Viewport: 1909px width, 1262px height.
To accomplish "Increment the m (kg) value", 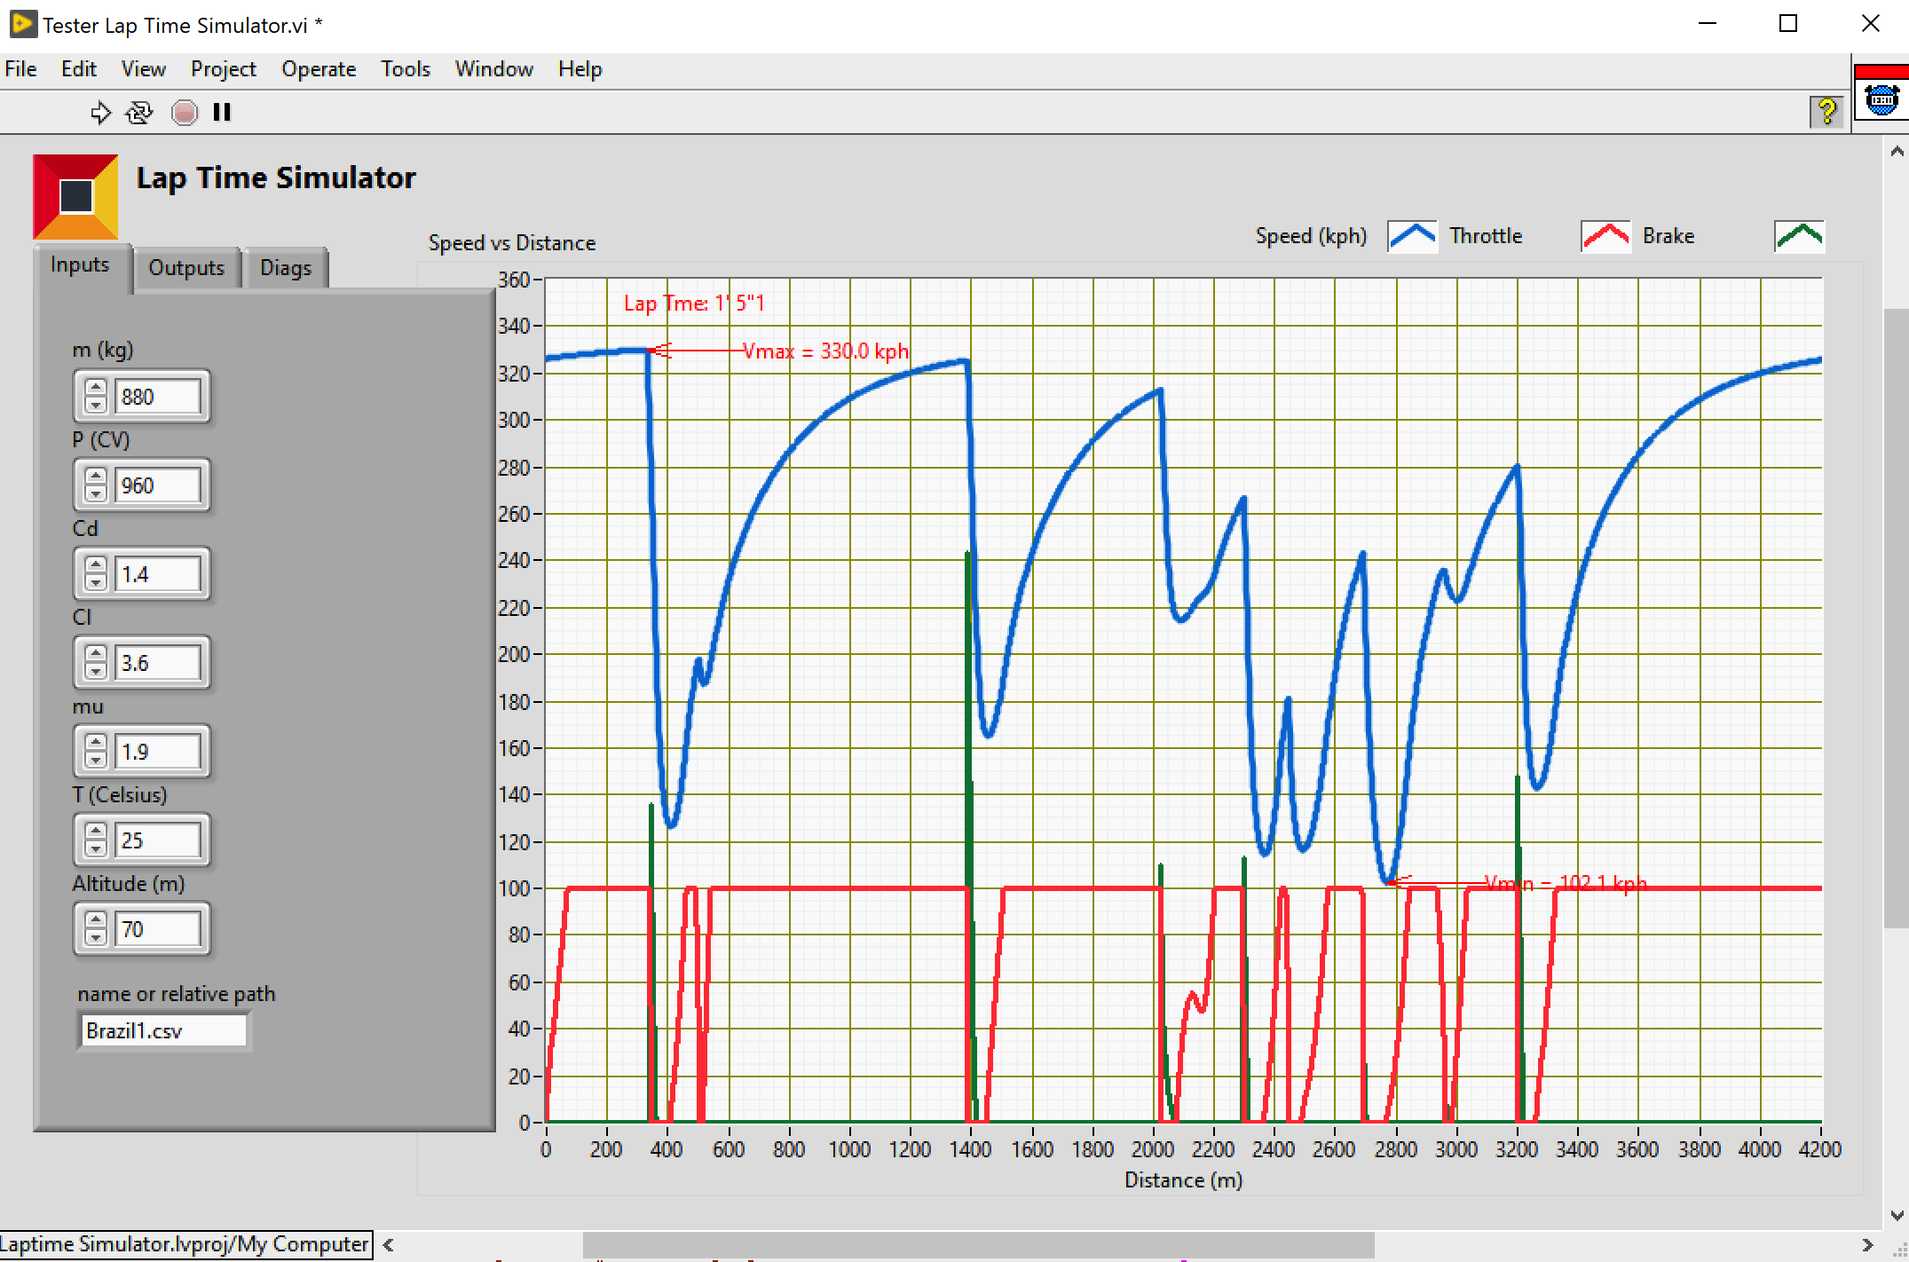I will pyautogui.click(x=96, y=388).
